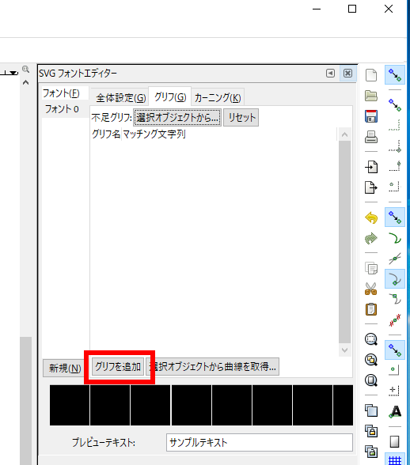Minimize SVG Font Editor panel arrow
This screenshot has width=410, height=465.
pyautogui.click(x=330, y=73)
